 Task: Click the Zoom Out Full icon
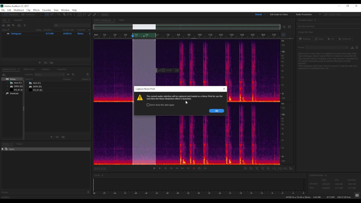(x=268, y=168)
